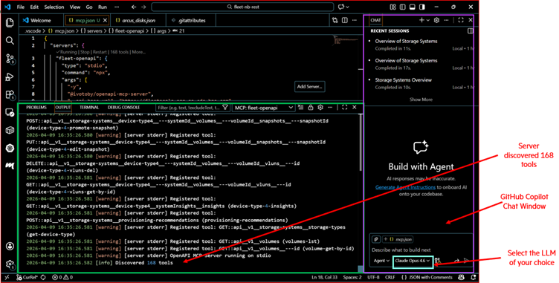
Task: Click Configure Tools icon in chat input
Action: [x=438, y=261]
